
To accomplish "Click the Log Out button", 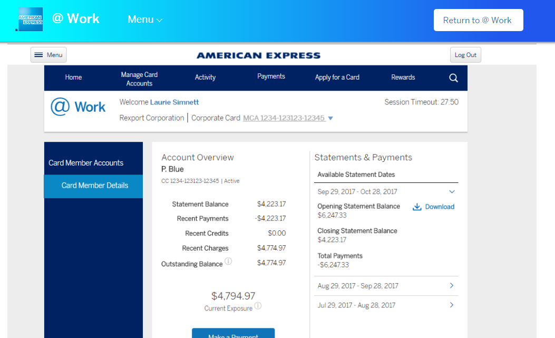I will 465,55.
